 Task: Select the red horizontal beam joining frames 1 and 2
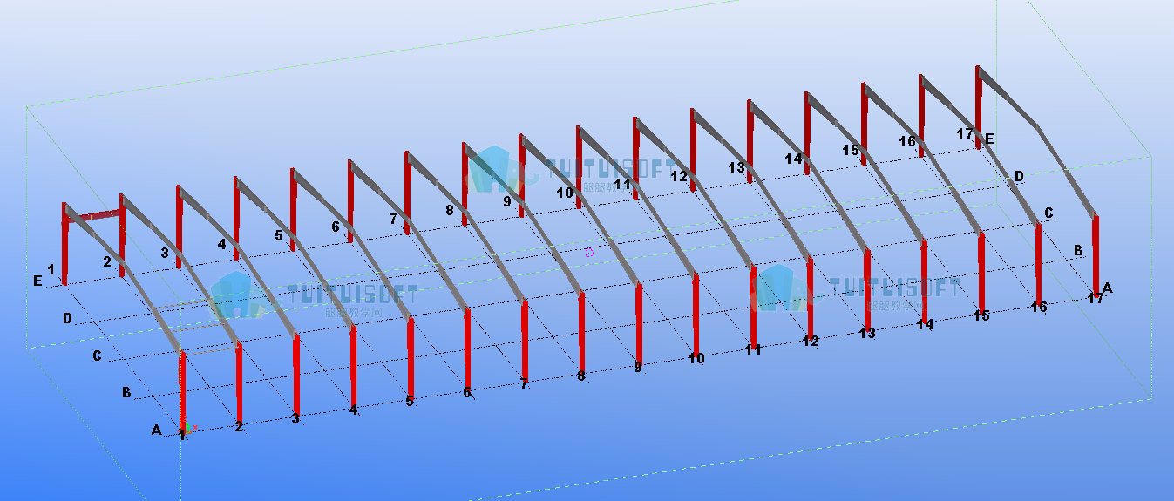93,215
